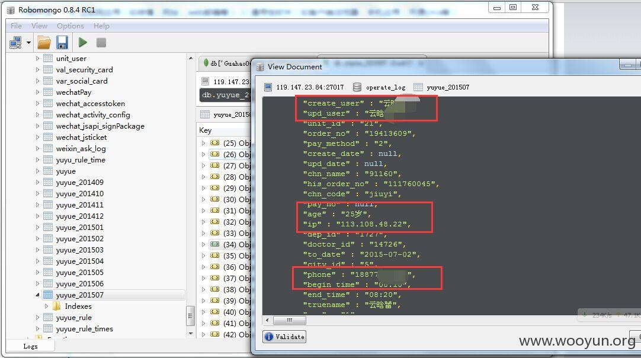641x358 pixels.
Task: Select the var_social_card collection icon
Action: point(48,81)
